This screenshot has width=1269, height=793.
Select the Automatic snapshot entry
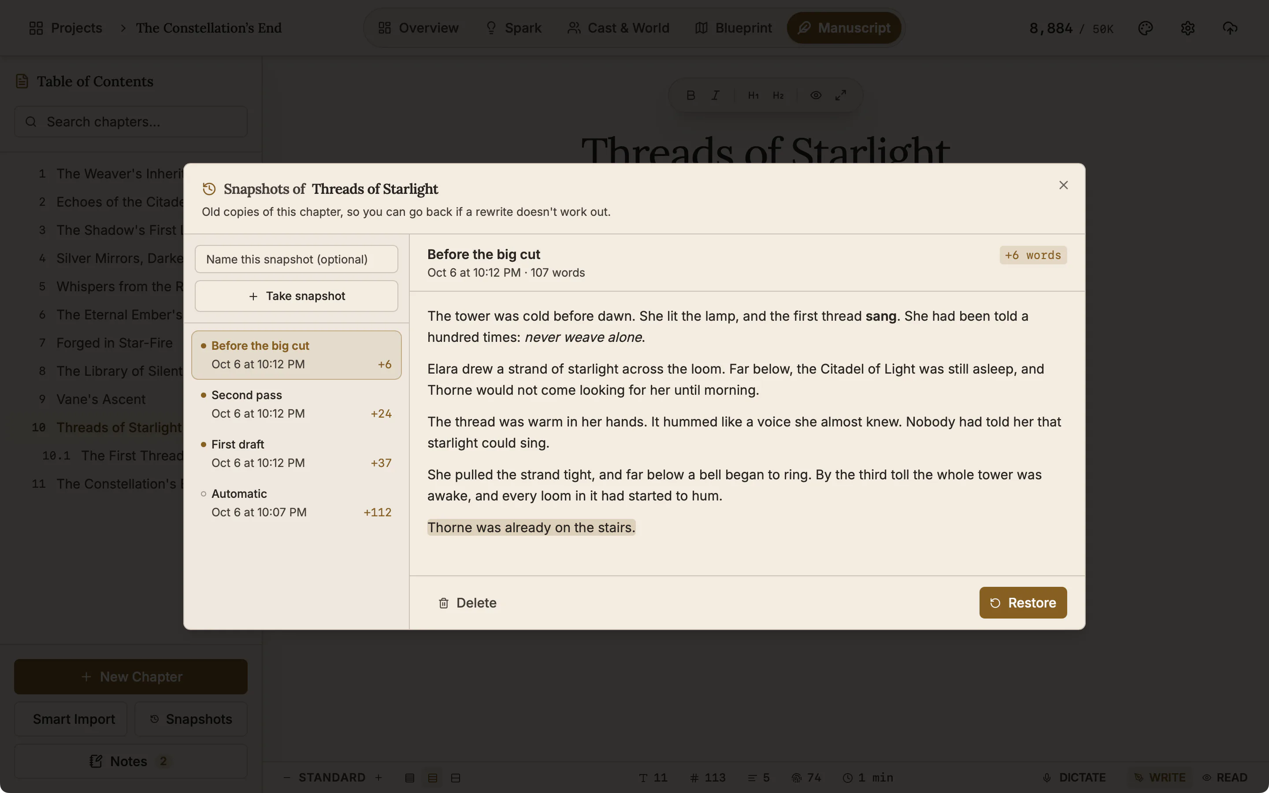click(296, 503)
